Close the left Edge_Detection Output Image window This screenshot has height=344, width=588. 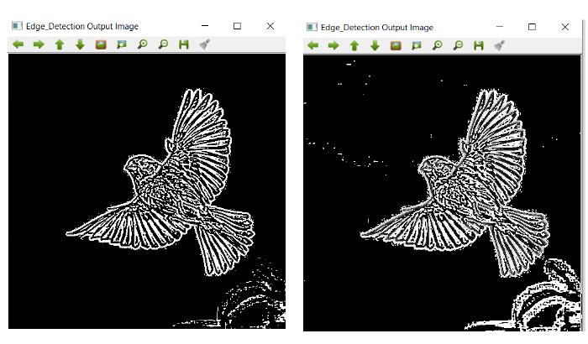coord(270,26)
